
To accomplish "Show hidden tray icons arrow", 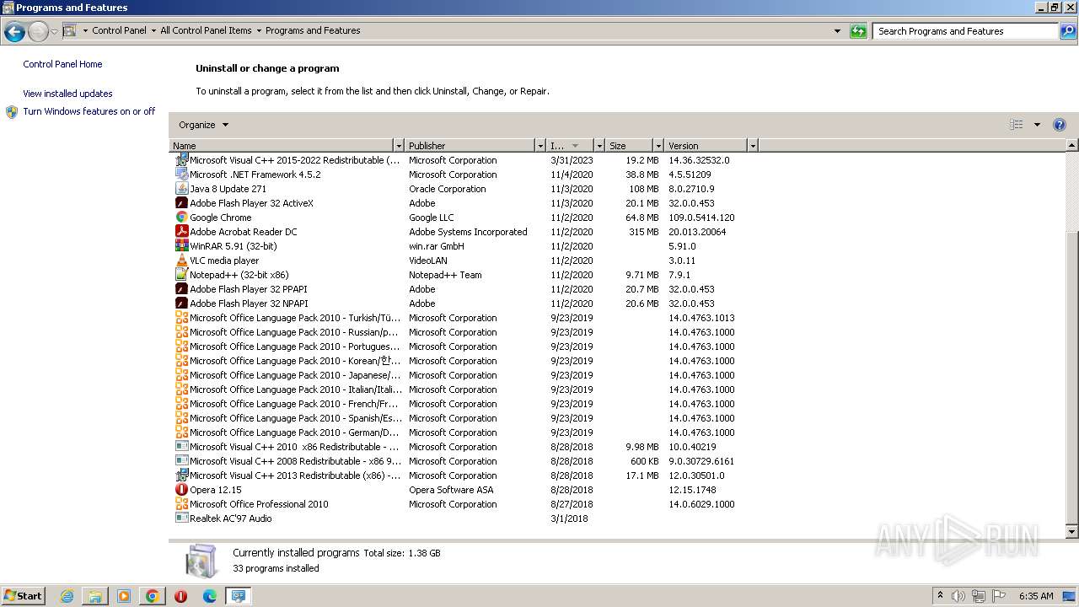I will (x=940, y=595).
